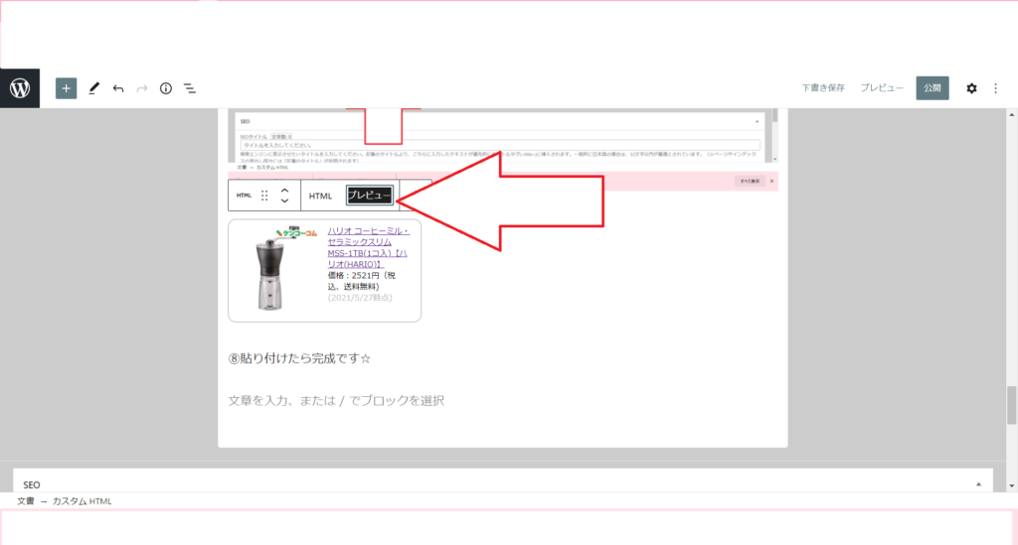
Task: Click the vertical scrollbar thumb
Action: 1011,405
